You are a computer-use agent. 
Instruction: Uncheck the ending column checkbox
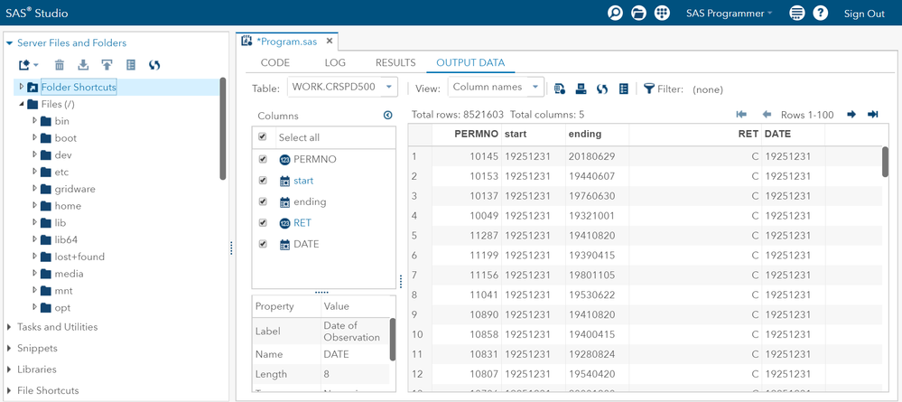pyautogui.click(x=263, y=201)
